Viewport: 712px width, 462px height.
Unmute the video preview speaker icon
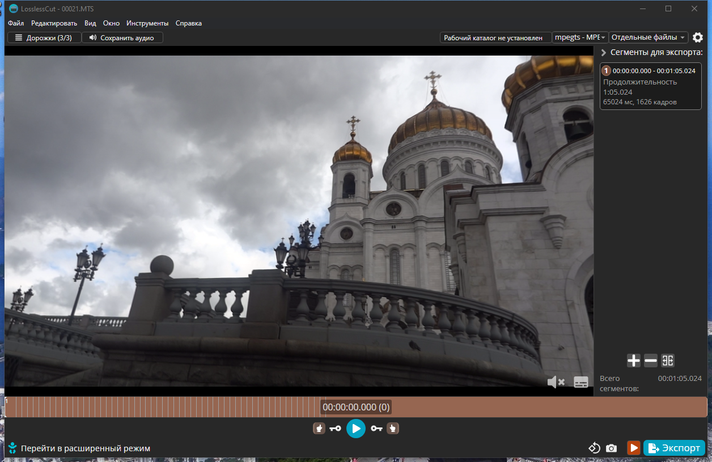[556, 382]
